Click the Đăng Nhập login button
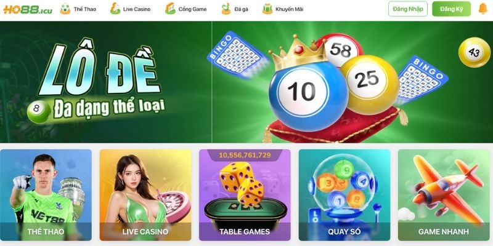 pyautogui.click(x=408, y=9)
